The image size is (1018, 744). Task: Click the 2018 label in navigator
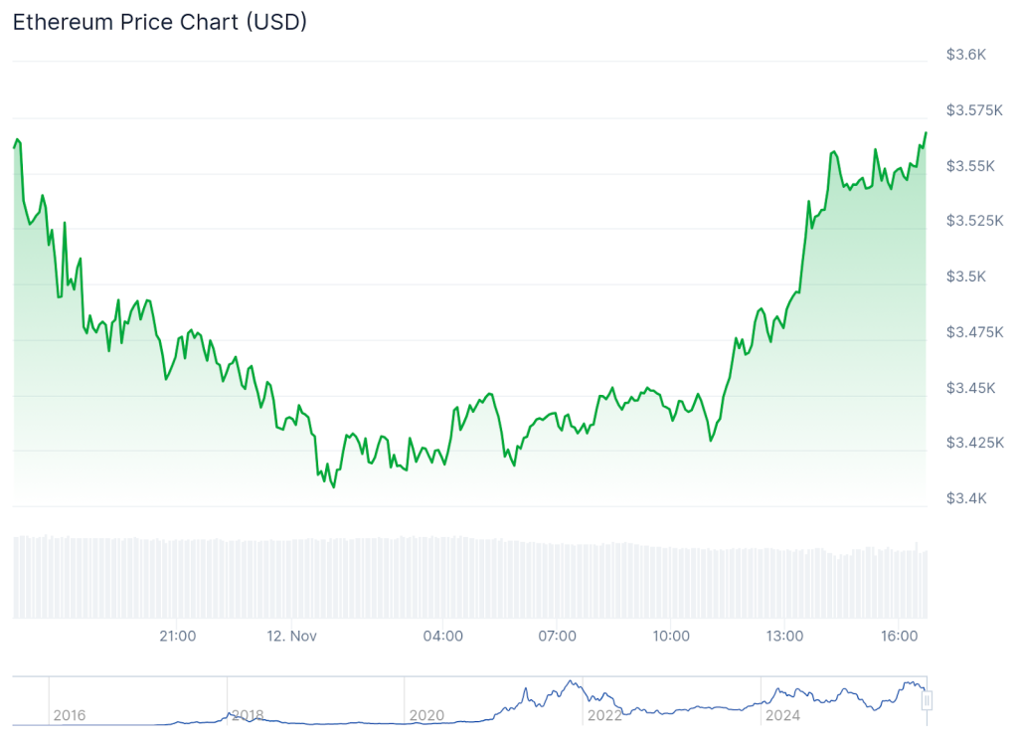[247, 715]
